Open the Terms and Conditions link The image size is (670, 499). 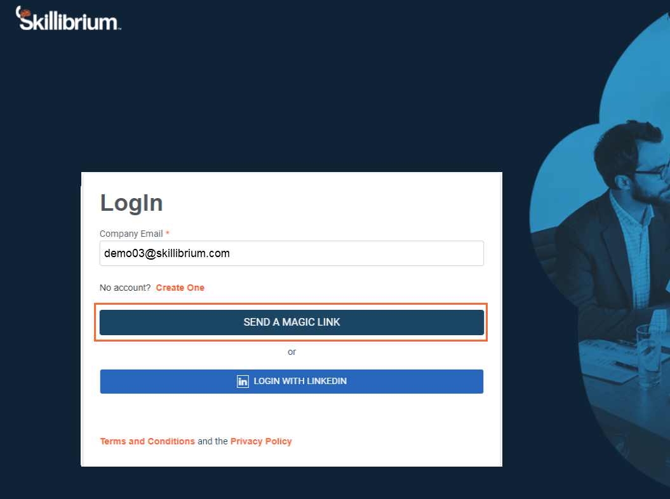(x=147, y=441)
